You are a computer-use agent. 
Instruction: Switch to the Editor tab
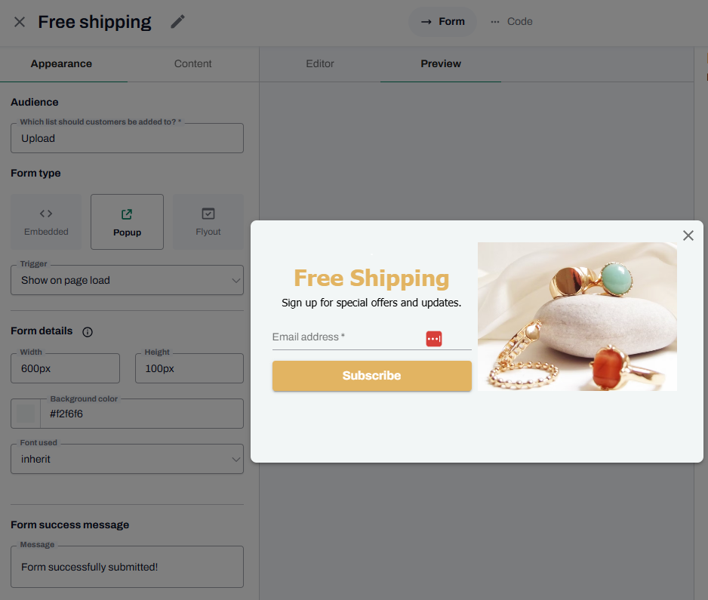coord(320,63)
